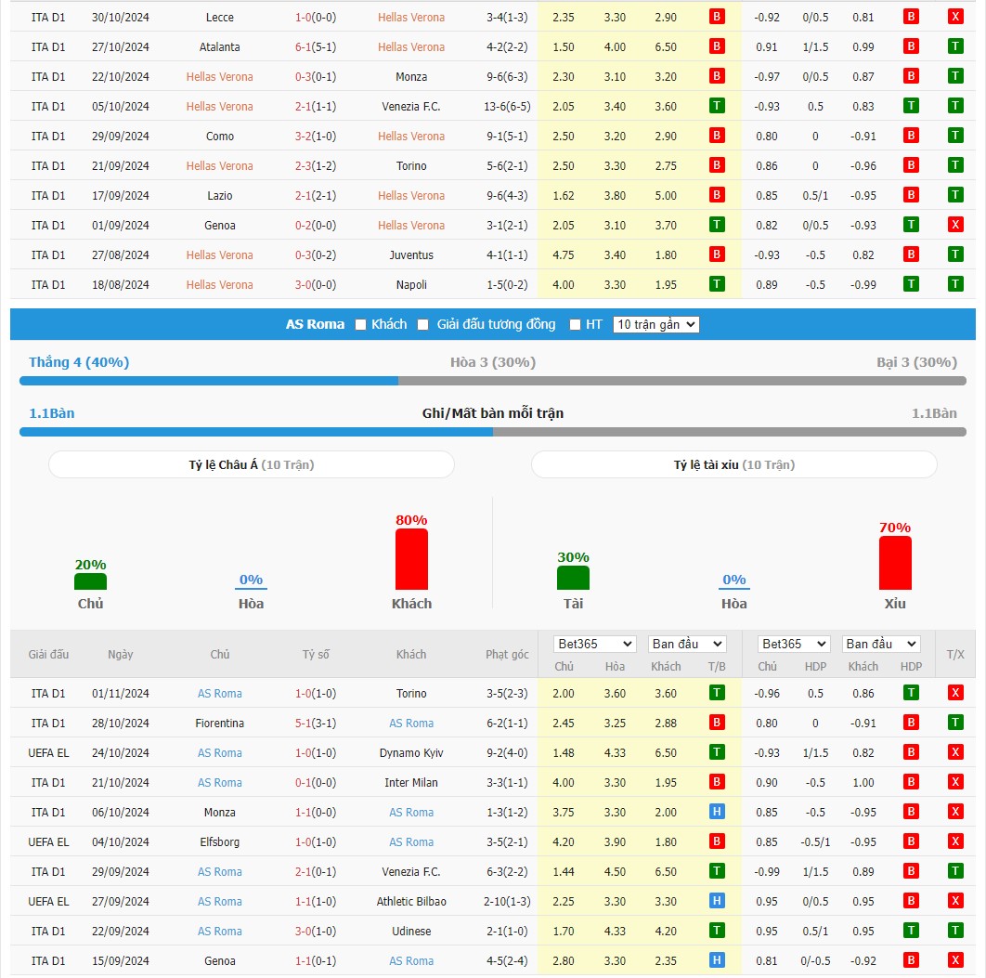Click the red X badge in Lecce row
986x978 pixels.
pyautogui.click(x=955, y=17)
